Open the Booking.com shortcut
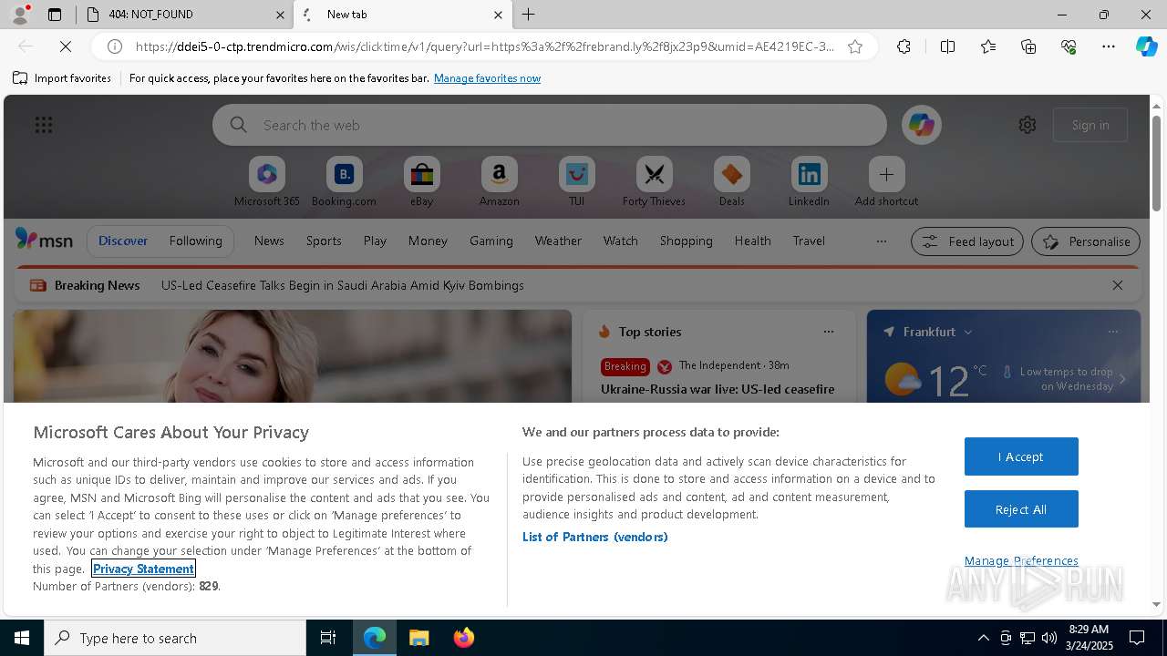Viewport: 1167px width, 656px height. 344,182
